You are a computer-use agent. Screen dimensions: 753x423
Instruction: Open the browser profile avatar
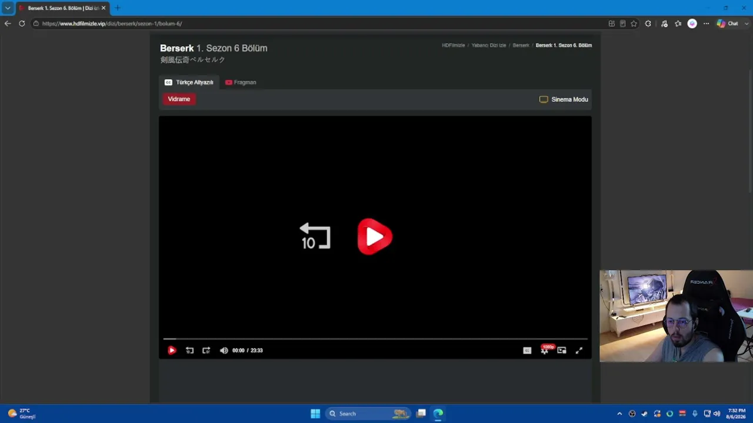(692, 23)
